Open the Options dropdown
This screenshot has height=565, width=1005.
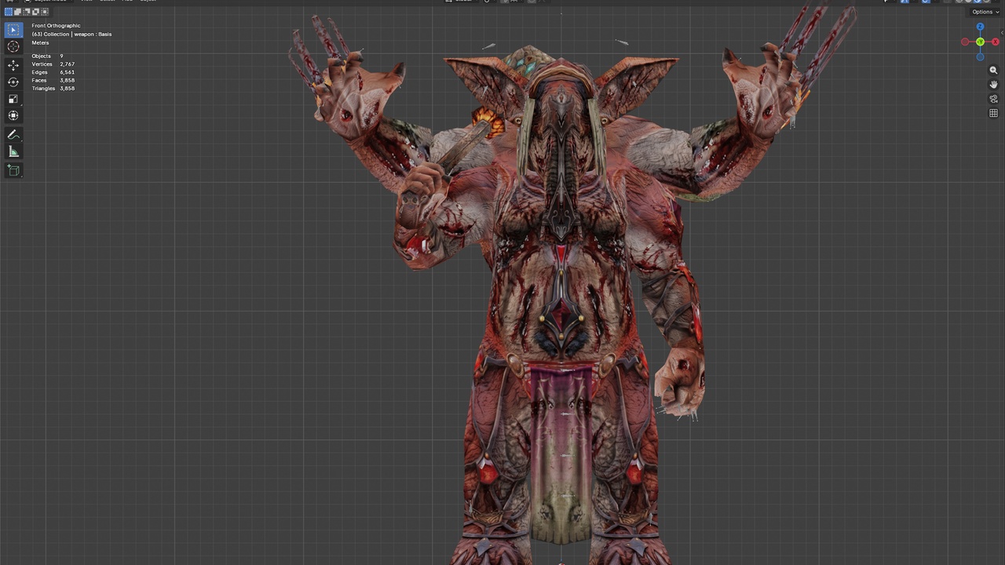coord(985,12)
